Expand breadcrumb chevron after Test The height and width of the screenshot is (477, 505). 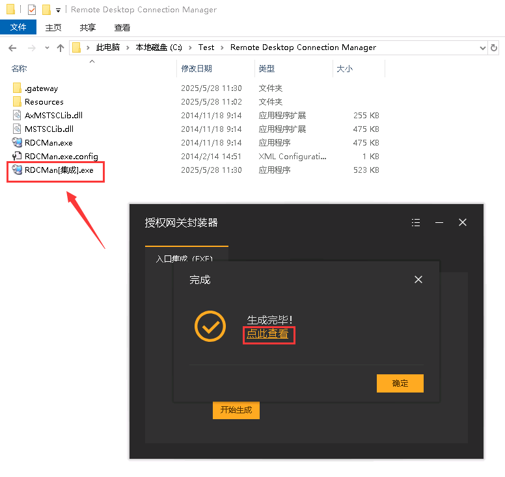point(222,48)
